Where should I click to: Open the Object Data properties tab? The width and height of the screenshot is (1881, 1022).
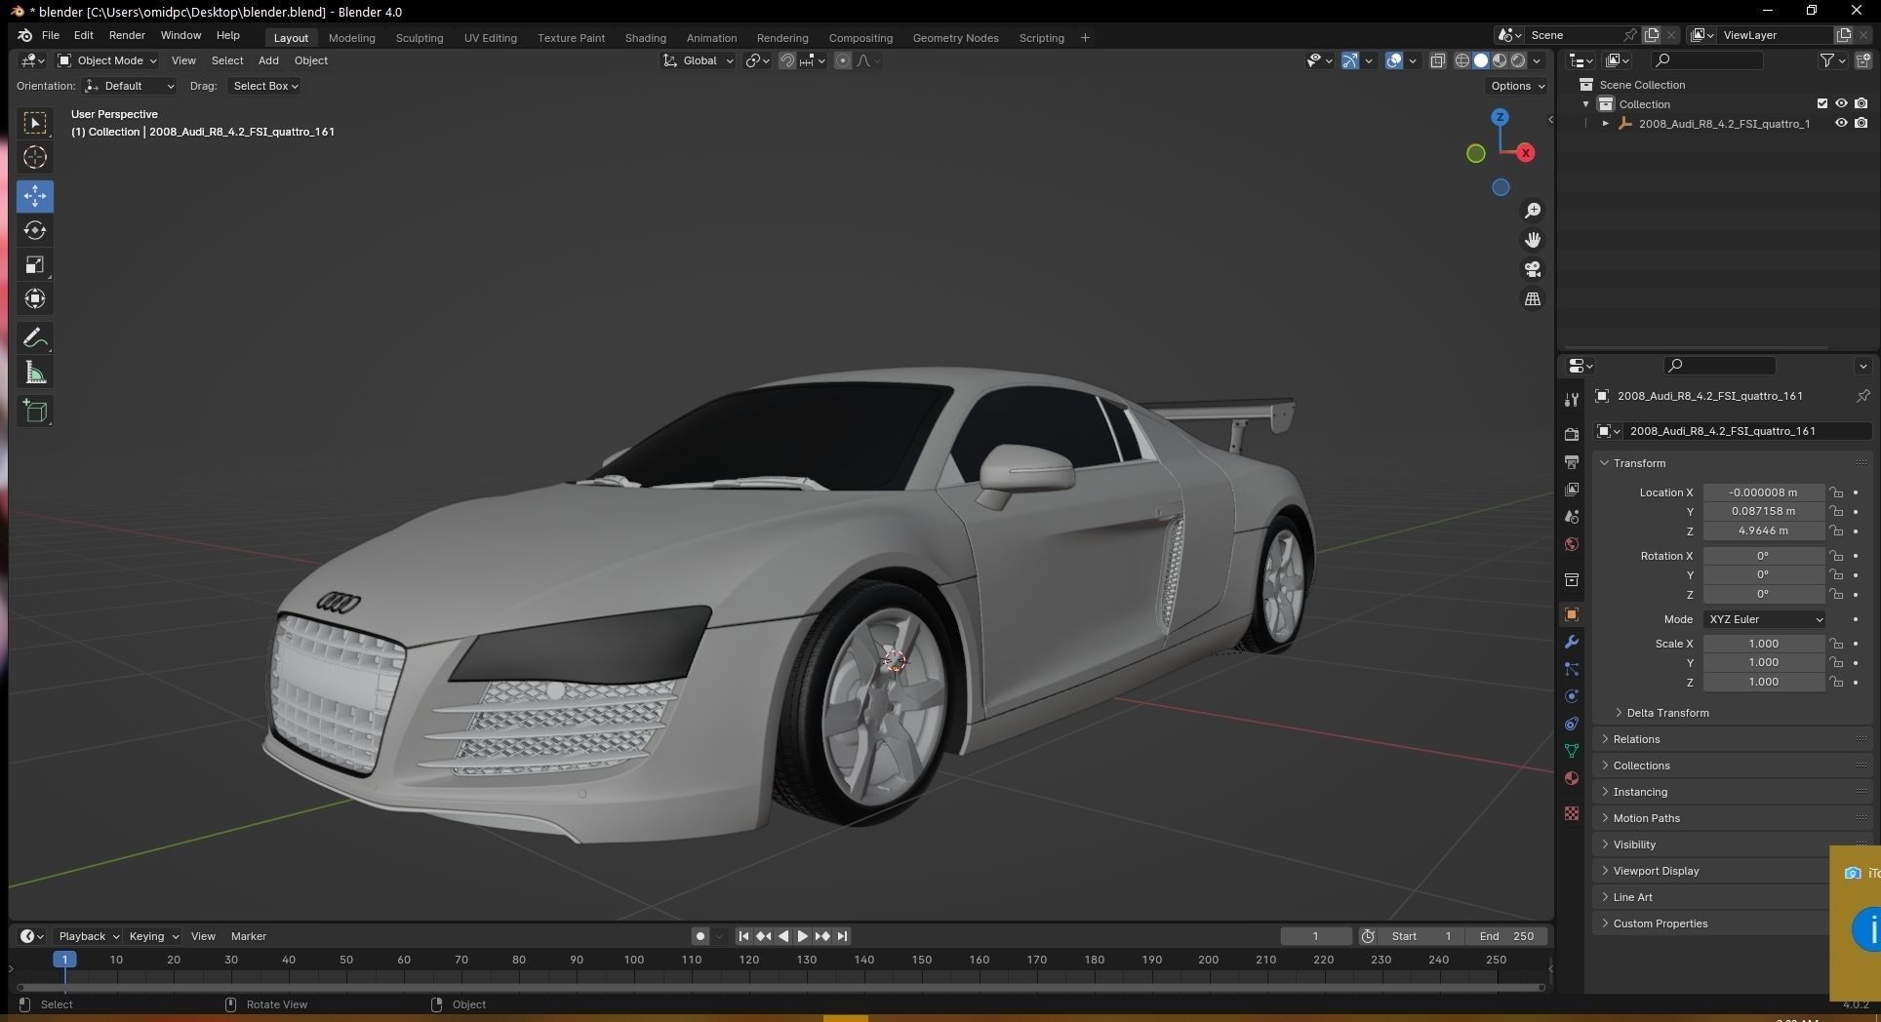(1572, 751)
